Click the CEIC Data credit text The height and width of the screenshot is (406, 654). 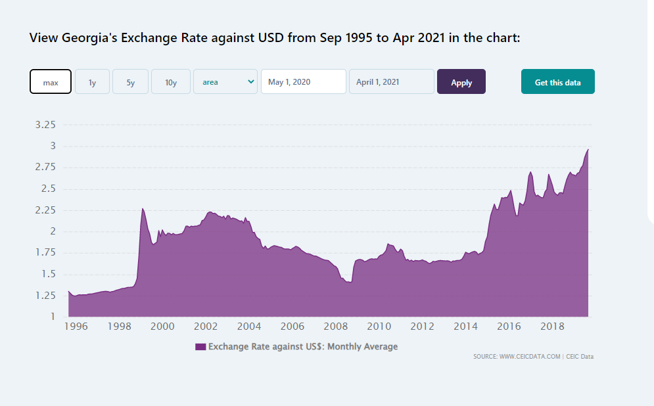click(x=580, y=357)
